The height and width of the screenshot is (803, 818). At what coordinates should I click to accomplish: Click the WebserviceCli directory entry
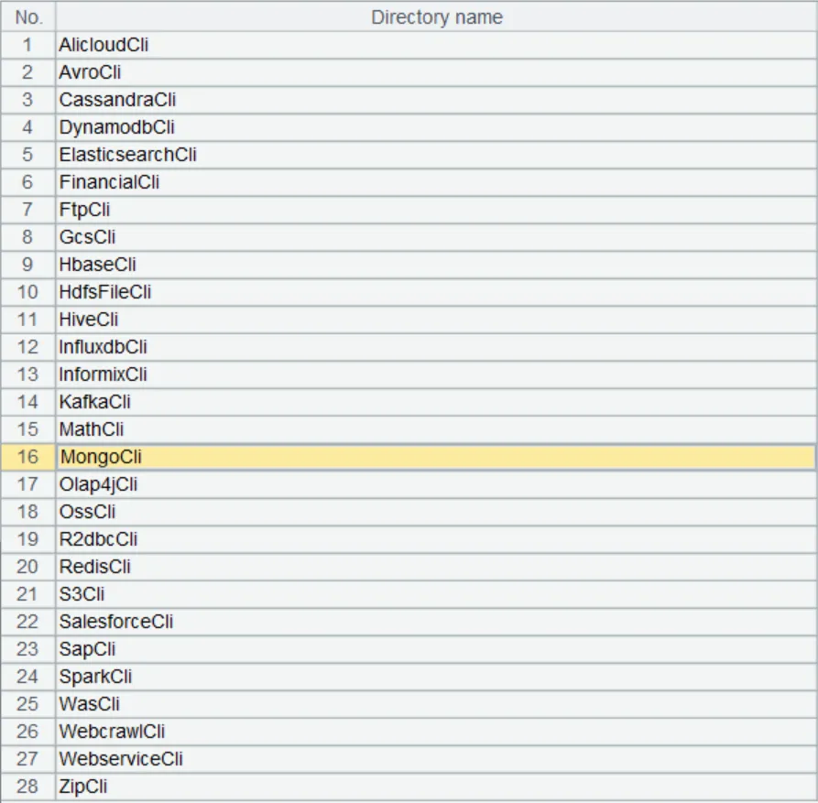pyautogui.click(x=436, y=759)
